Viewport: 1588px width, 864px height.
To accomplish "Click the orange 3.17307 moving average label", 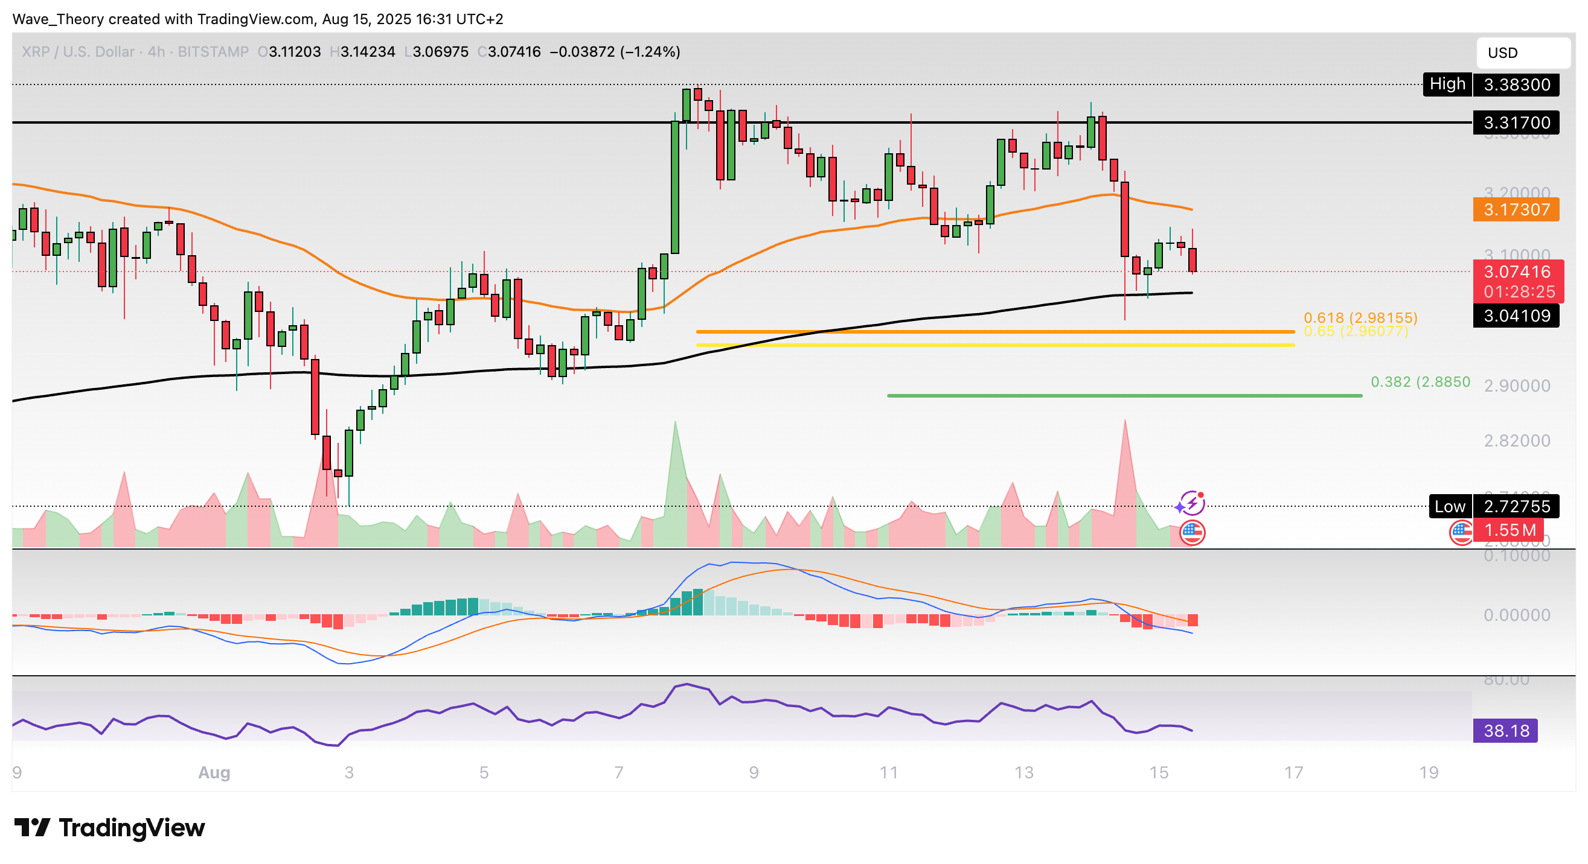I will (x=1516, y=209).
